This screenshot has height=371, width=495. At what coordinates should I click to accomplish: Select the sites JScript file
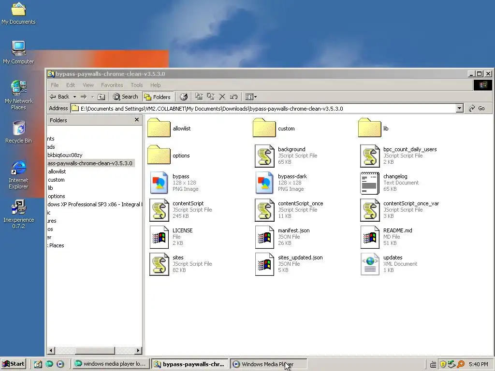[159, 264]
